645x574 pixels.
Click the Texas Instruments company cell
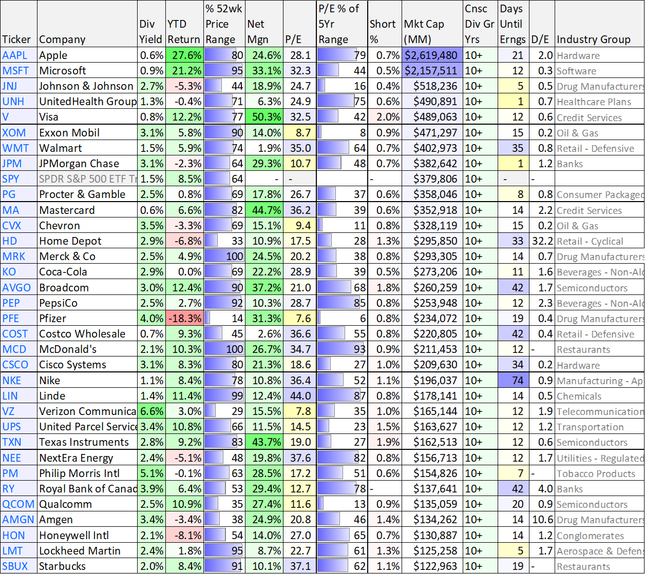click(x=87, y=442)
